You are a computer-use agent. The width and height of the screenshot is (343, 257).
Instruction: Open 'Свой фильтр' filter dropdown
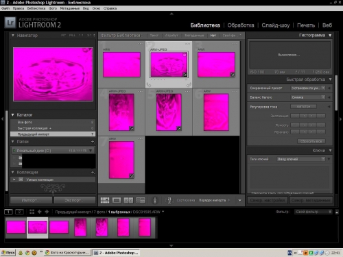pos(313,212)
